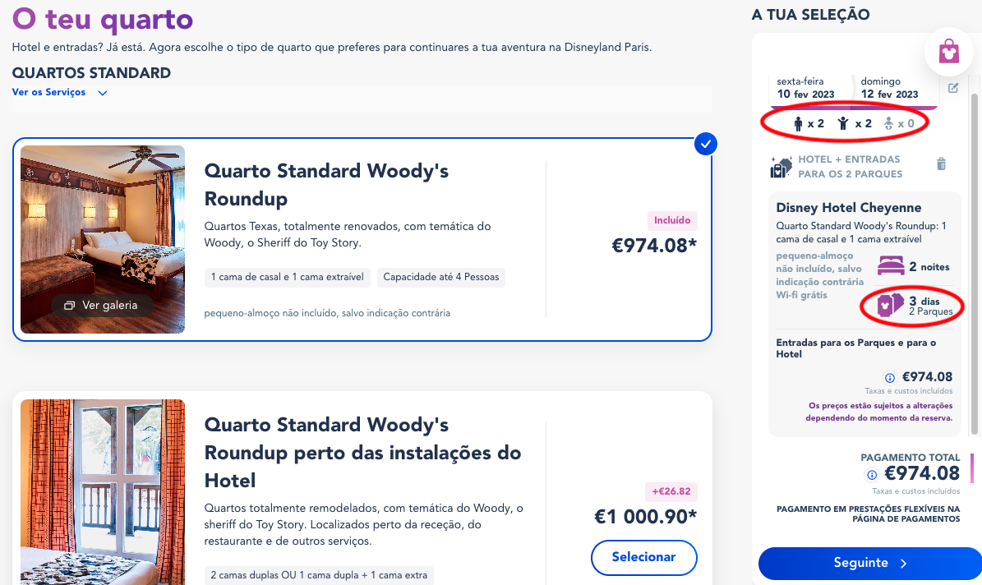Open the orange curtain room thumbnail
This screenshot has height=585, width=982.
tap(103, 492)
